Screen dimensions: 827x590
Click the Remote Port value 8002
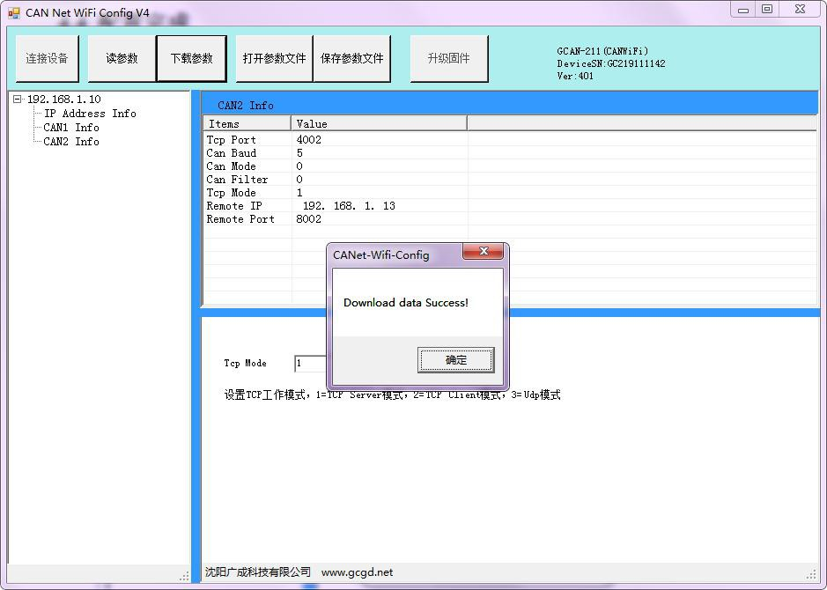(x=309, y=219)
